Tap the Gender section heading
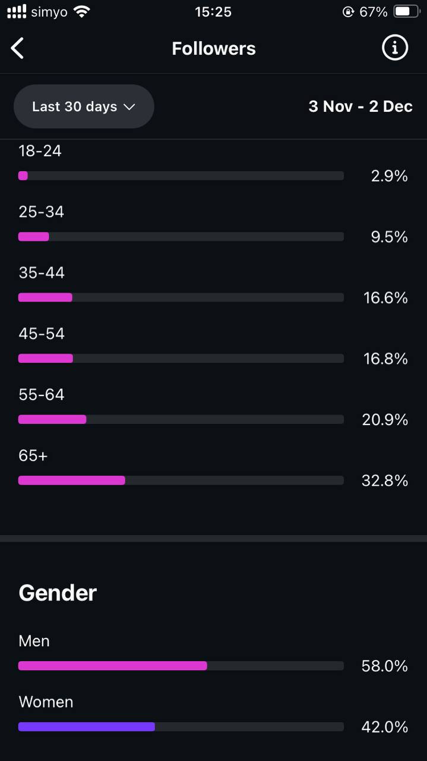The width and height of the screenshot is (427, 761). [x=58, y=593]
